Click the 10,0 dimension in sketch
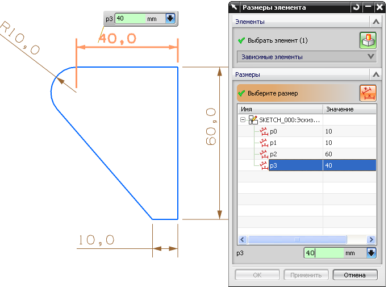Screen dimensions: 388x287 pos(97,240)
